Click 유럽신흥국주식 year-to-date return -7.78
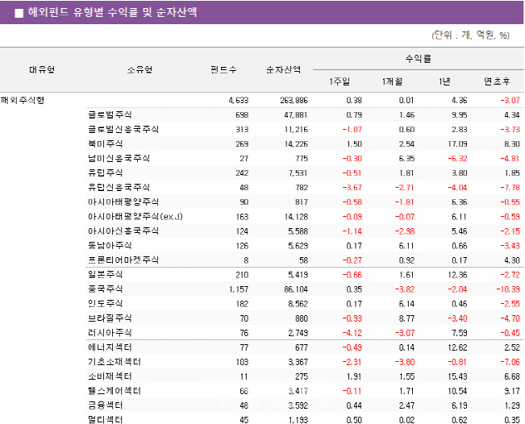 [510, 188]
